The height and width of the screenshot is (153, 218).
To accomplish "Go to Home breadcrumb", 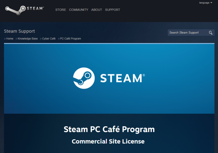I will [10, 39].
